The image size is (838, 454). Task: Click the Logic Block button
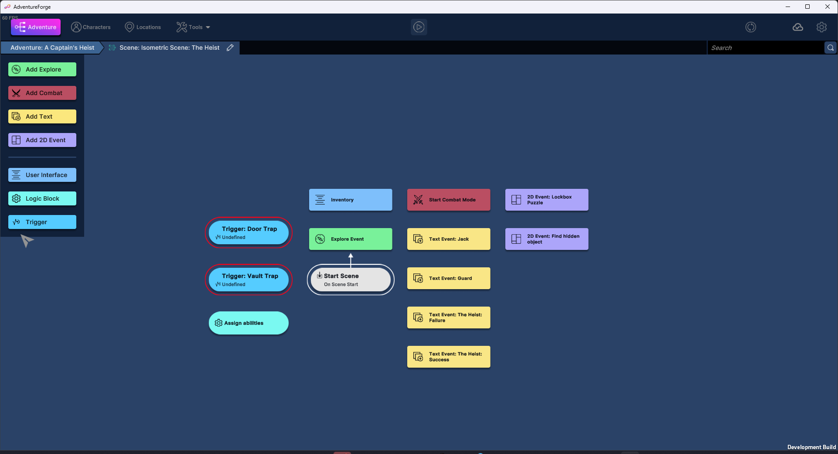pyautogui.click(x=42, y=198)
